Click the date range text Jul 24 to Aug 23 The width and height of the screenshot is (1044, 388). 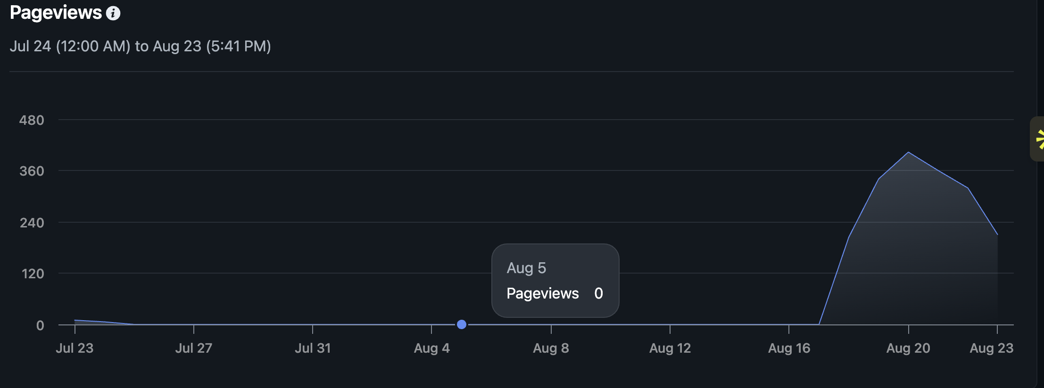pyautogui.click(x=140, y=46)
